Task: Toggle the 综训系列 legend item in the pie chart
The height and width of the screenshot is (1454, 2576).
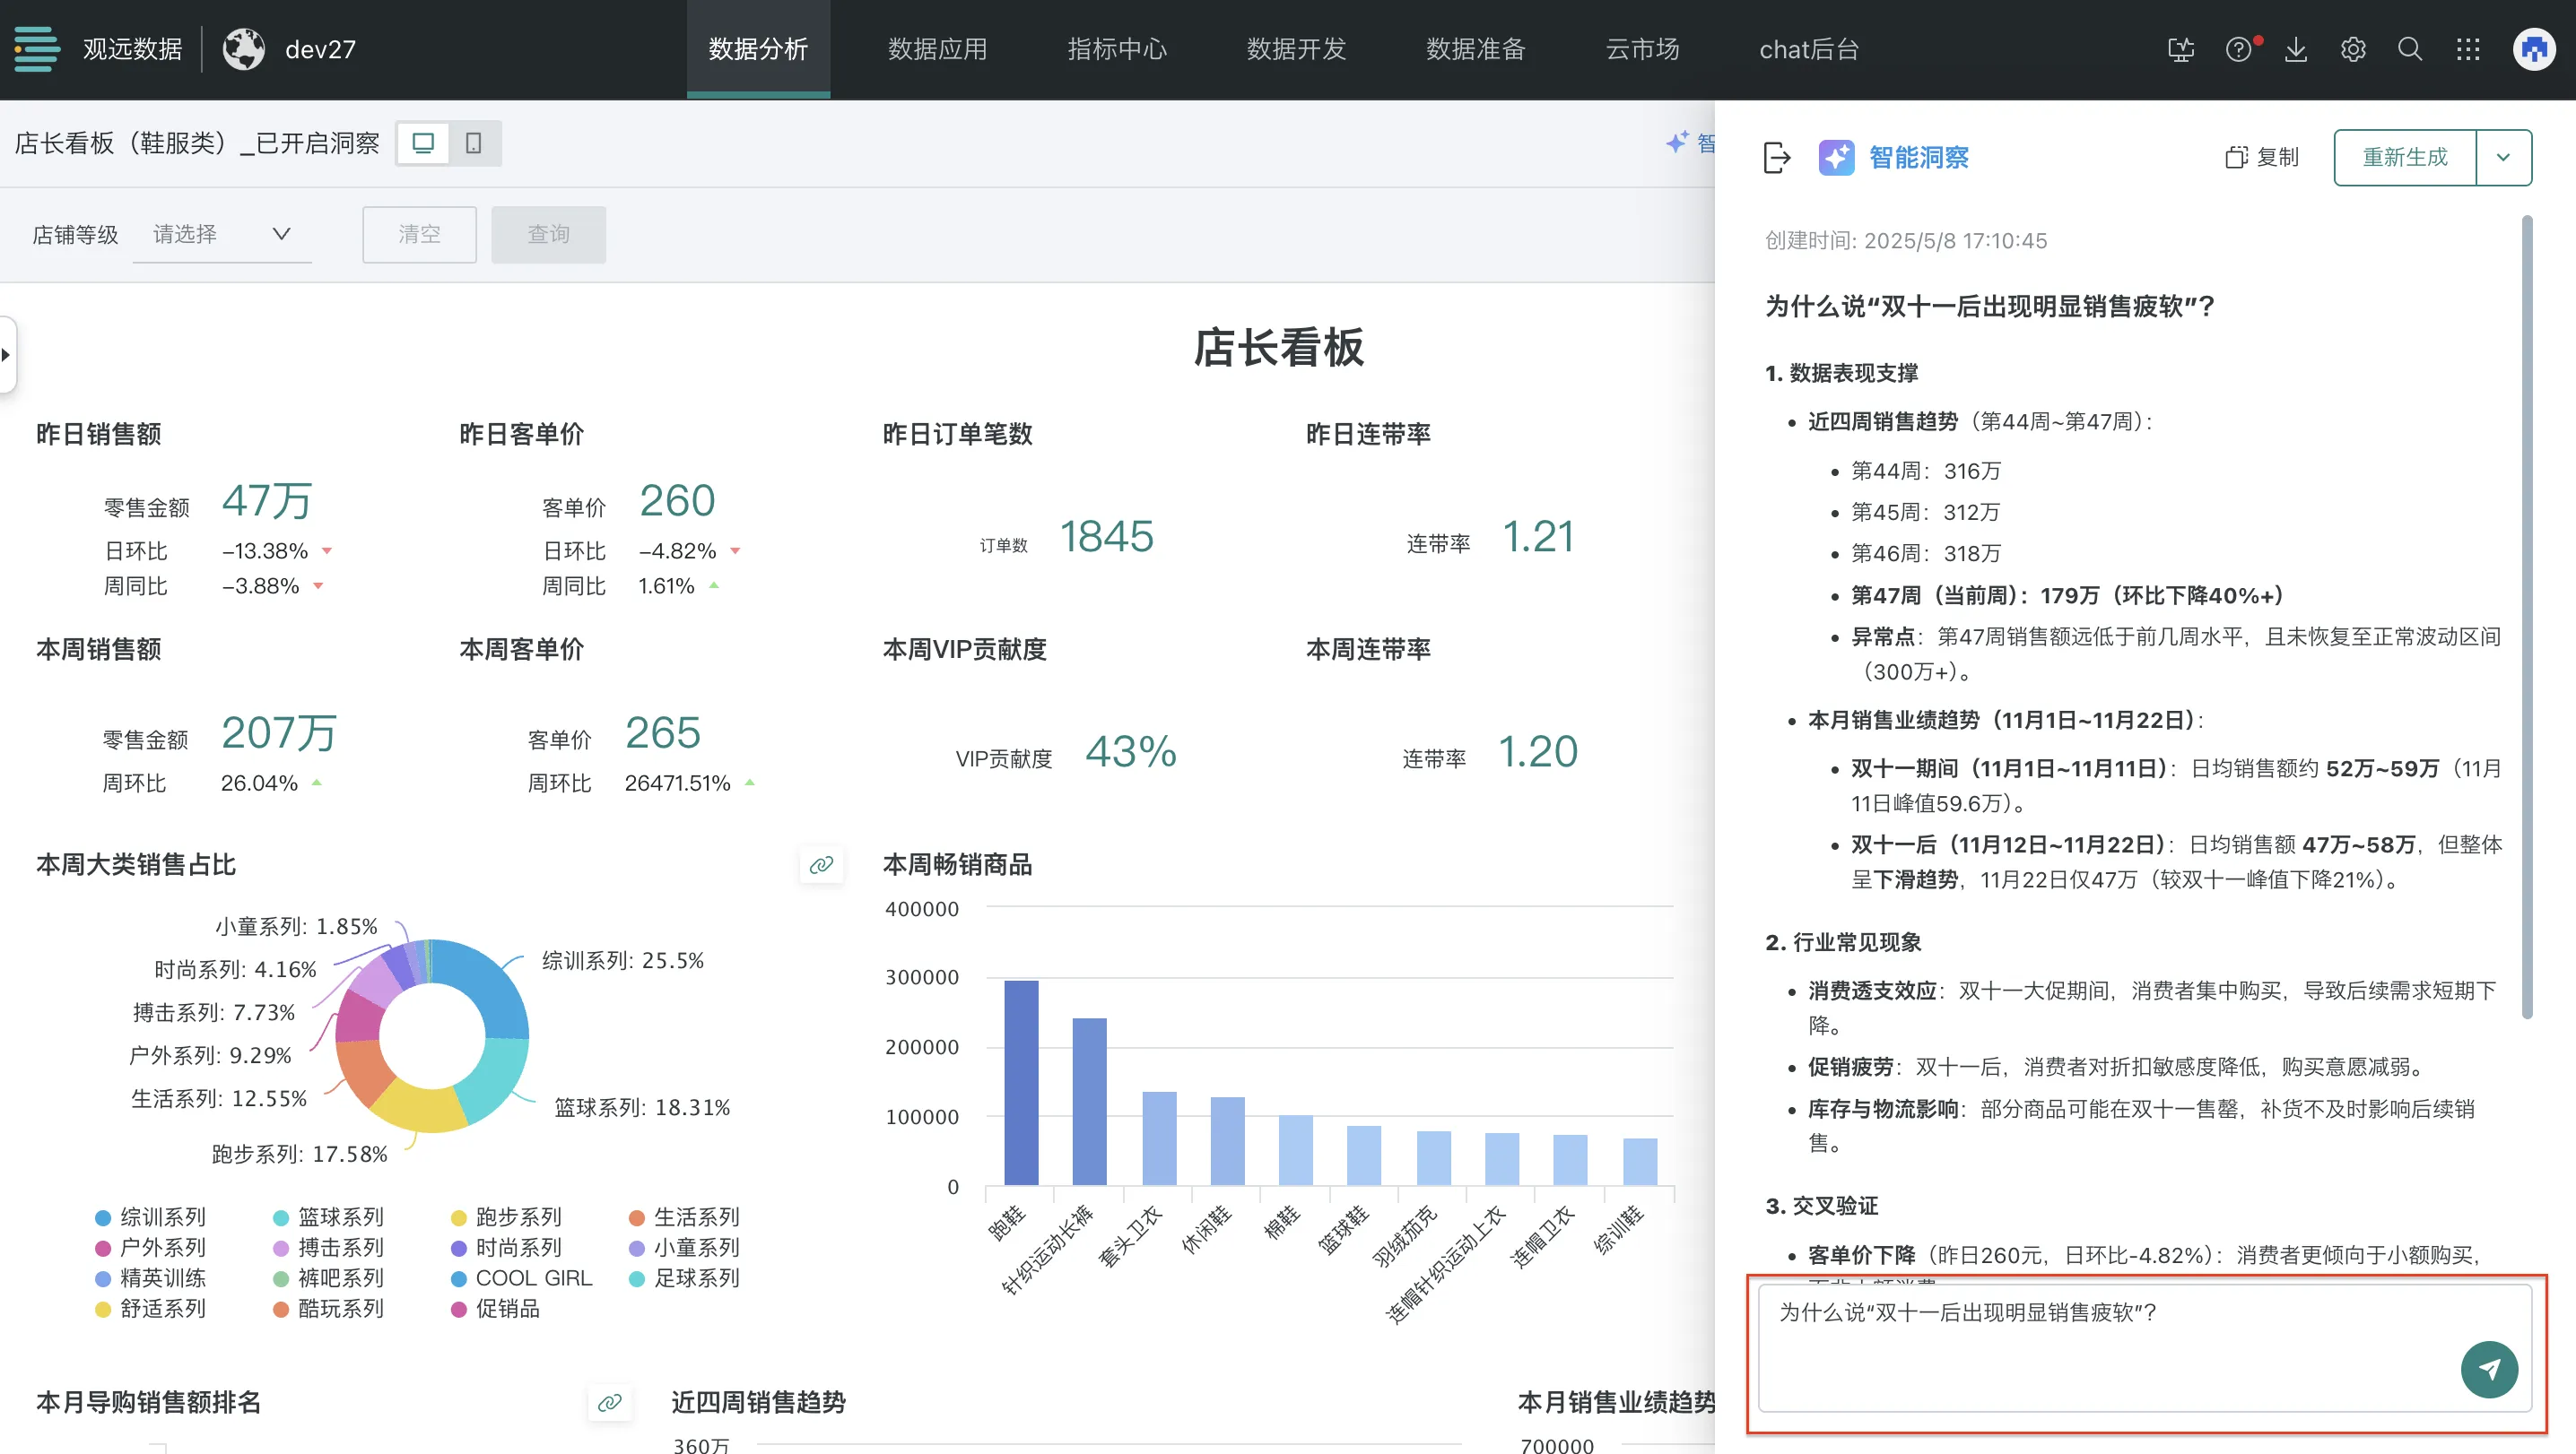Action: pos(151,1217)
